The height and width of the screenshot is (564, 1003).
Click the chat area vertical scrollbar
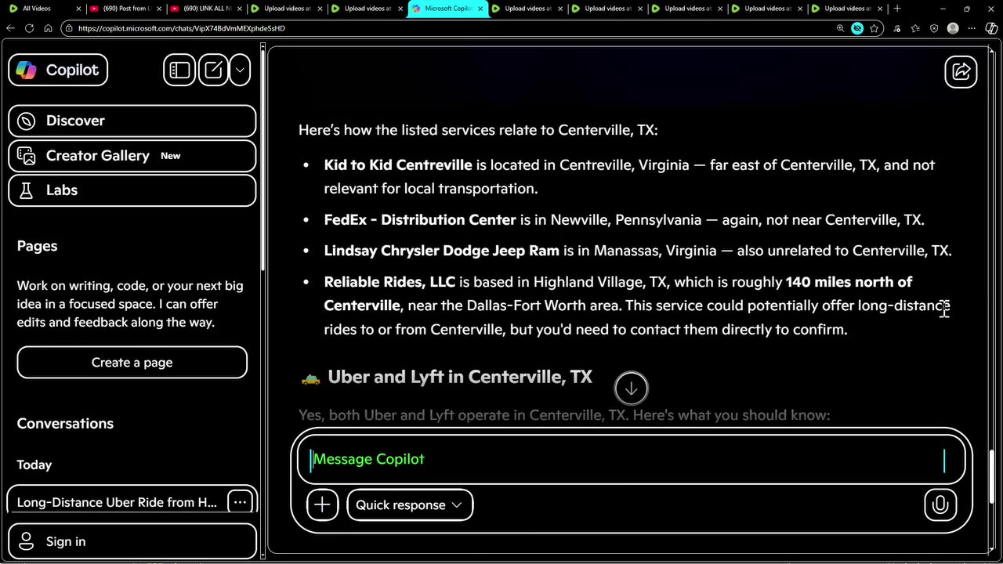coord(992,478)
